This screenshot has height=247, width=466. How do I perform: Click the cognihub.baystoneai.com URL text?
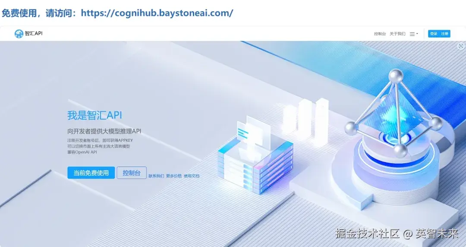[157, 13]
